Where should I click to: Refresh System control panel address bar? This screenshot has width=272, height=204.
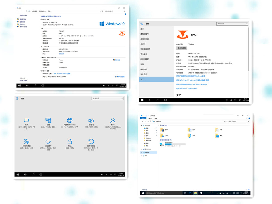click(x=103, y=11)
